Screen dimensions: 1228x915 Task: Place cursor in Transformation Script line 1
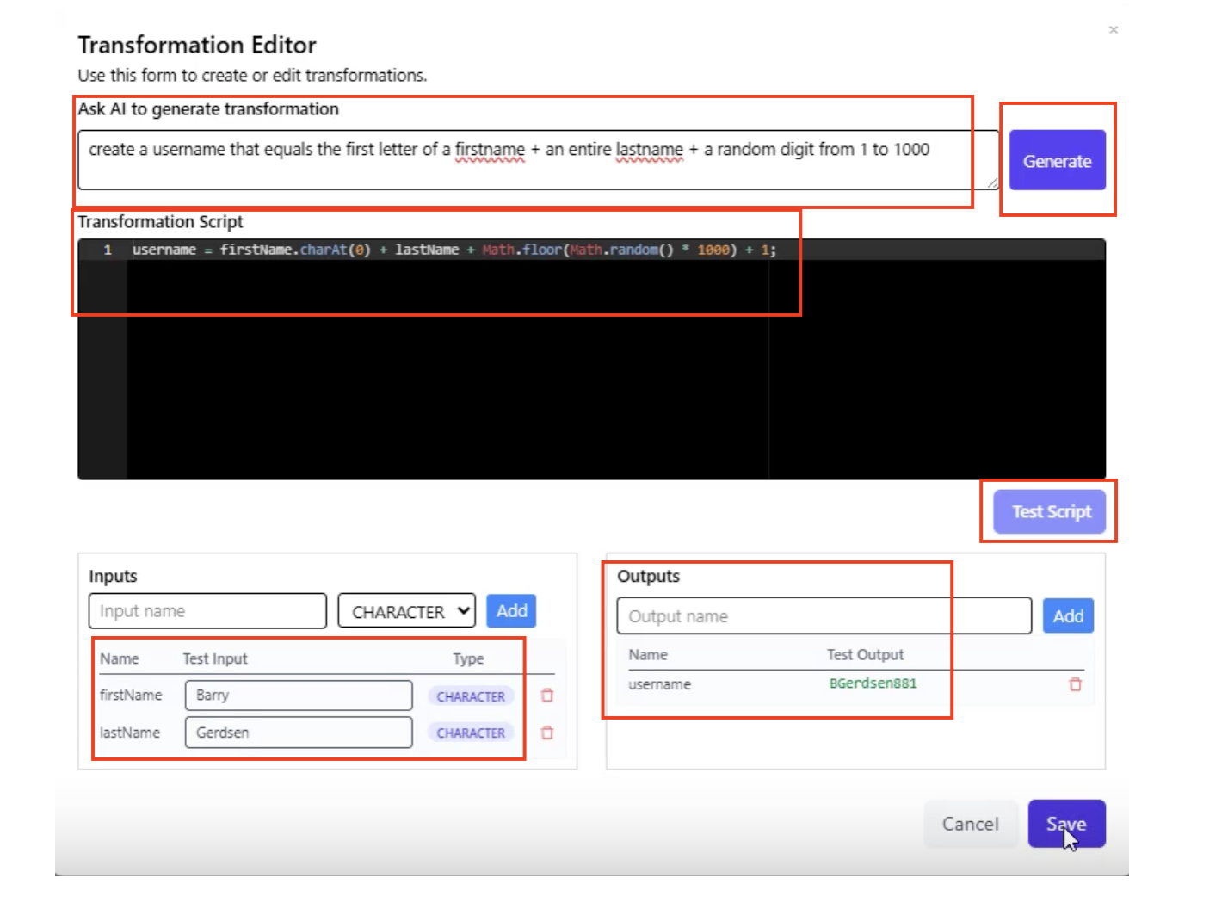(516, 250)
